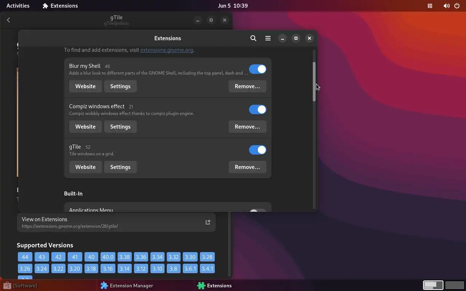Close the gTile details window
Viewport: 466px width, 291px height.
(225, 20)
